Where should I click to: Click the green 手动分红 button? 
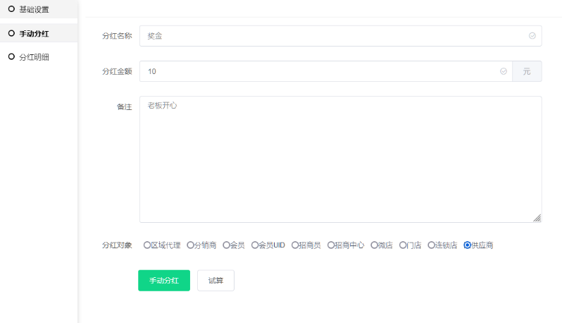tap(164, 280)
